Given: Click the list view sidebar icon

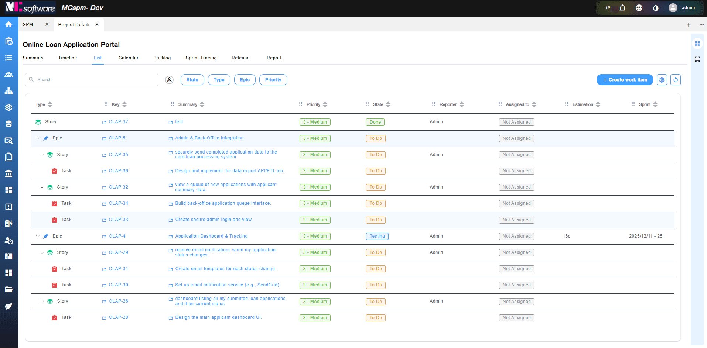Looking at the screenshot, I should tap(9, 58).
